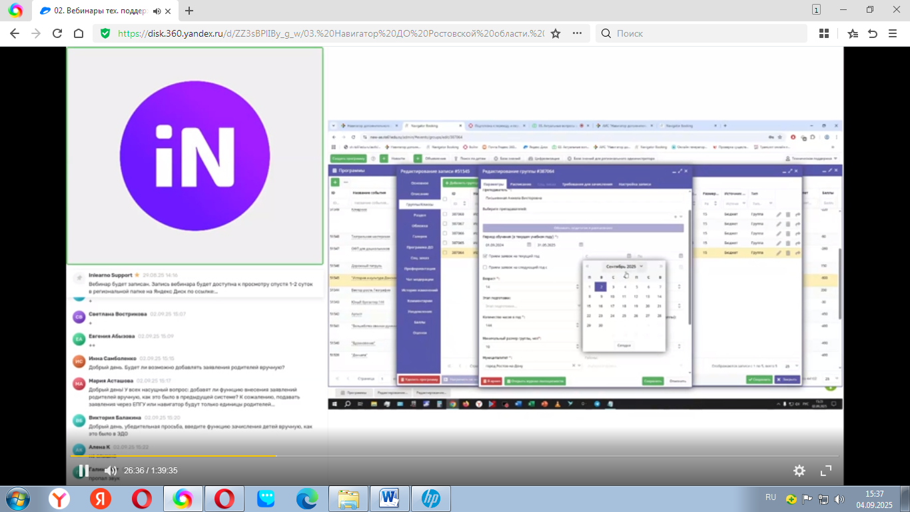Viewport: 910px width, 512px height.
Task: Enter fullscreen mode in the video player
Action: point(826,471)
